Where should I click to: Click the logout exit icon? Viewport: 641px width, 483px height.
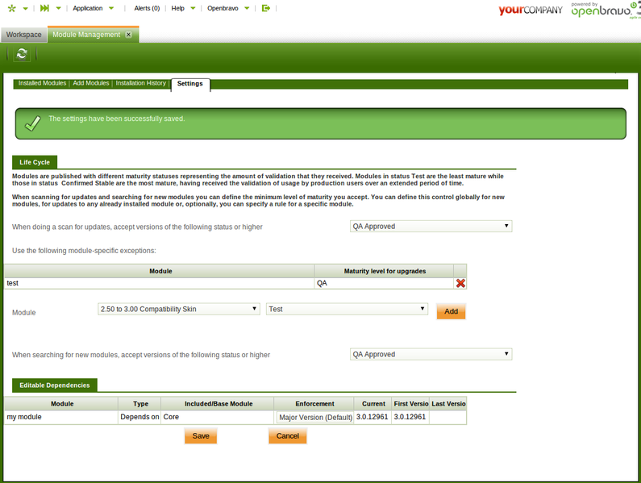pos(266,9)
